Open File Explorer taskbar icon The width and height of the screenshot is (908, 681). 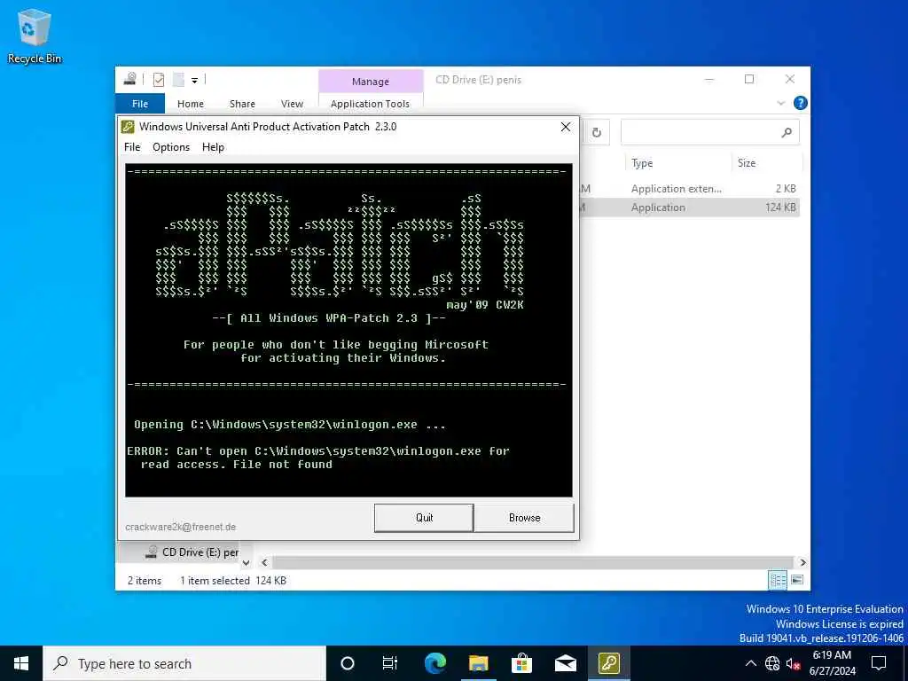coord(478,663)
